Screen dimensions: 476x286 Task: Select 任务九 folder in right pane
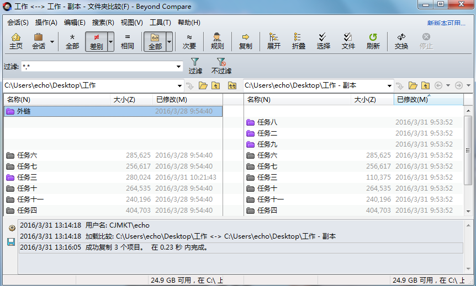coord(353,144)
